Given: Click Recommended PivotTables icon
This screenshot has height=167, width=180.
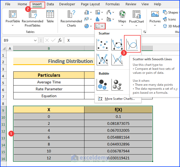Looking at the screenshot, I should pyautogui.click(x=33, y=14).
